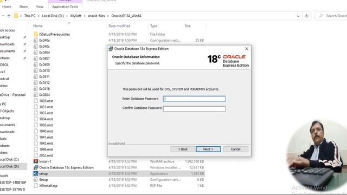This screenshot has height=195, width=347.
Task: Select the 0x0410 file icon
Action: (36, 70)
